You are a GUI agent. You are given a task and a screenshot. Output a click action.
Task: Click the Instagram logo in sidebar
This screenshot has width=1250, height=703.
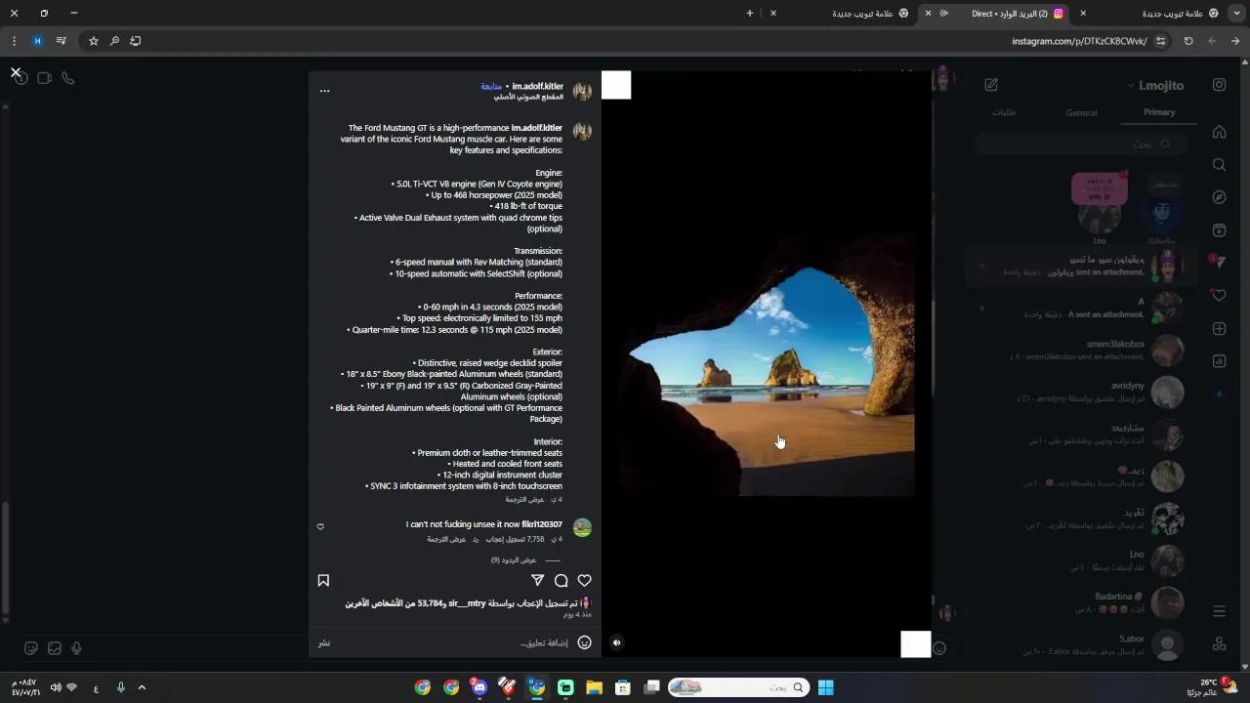point(1219,85)
